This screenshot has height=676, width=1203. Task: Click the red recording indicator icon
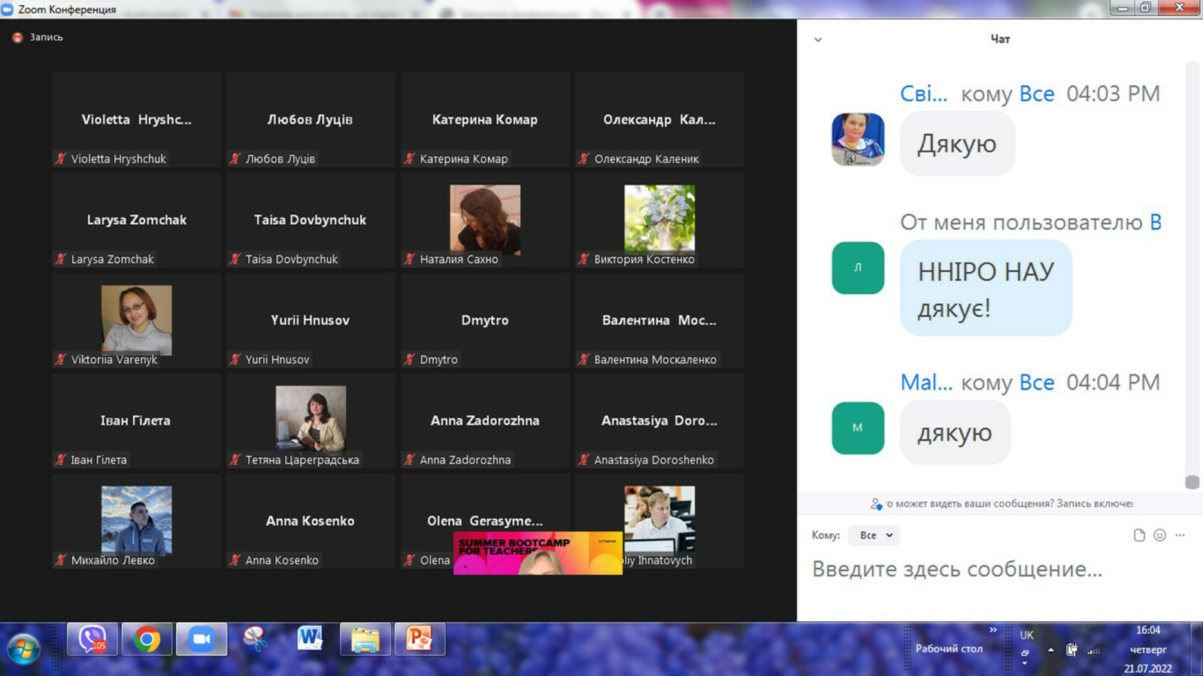tap(17, 37)
